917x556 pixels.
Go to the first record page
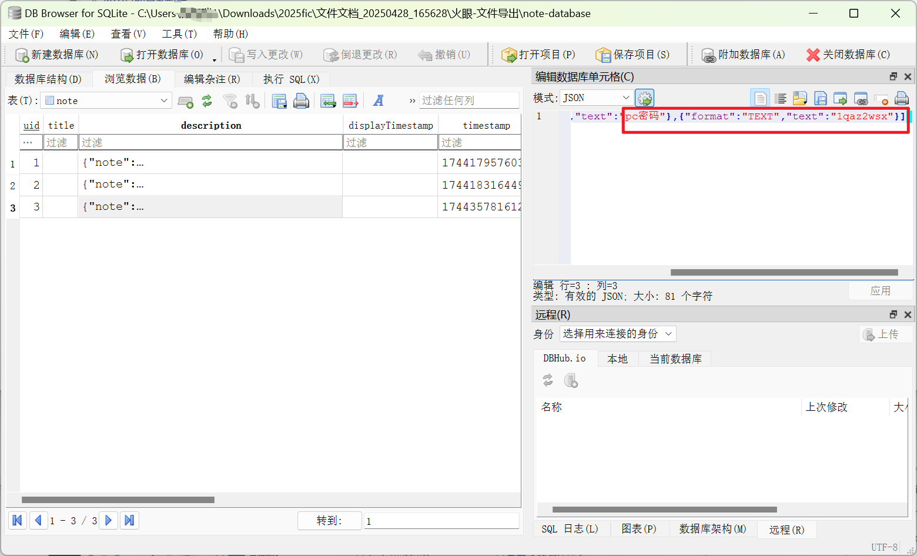tap(18, 520)
